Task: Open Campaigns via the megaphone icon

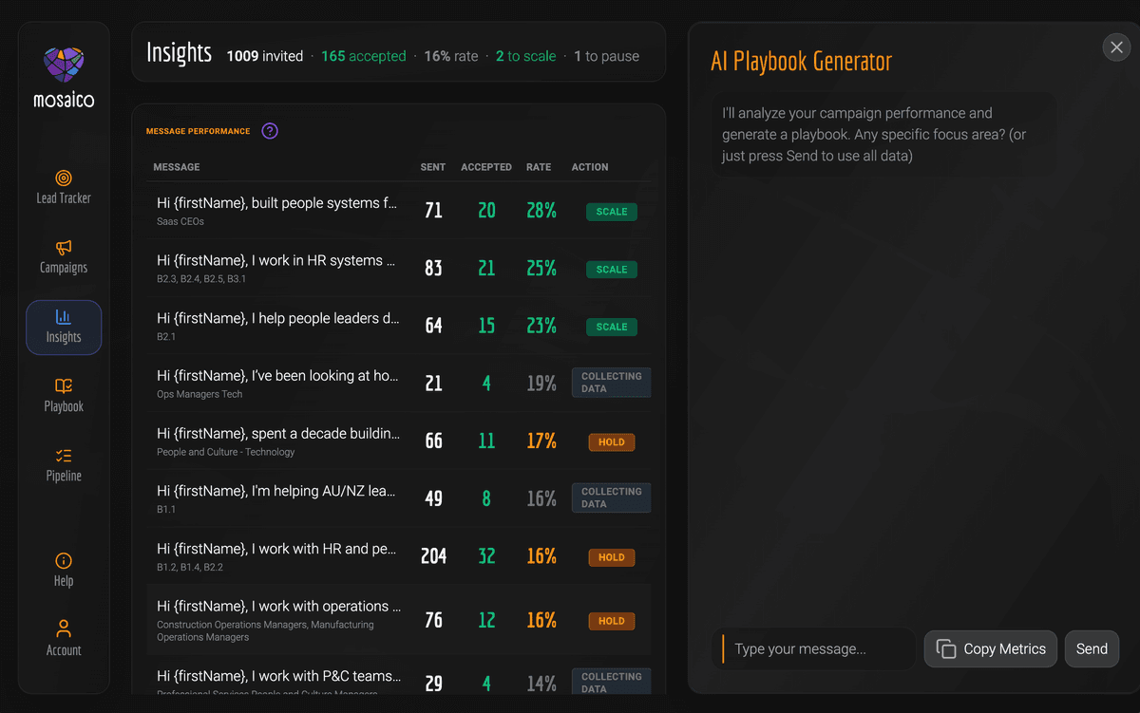Action: tap(64, 248)
